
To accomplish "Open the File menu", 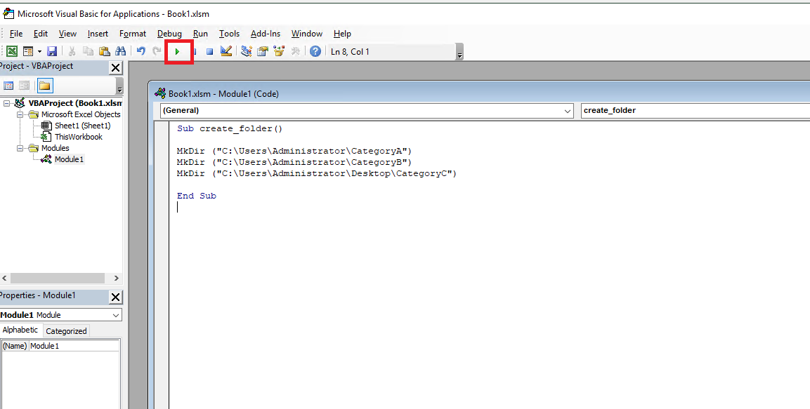I will (16, 34).
